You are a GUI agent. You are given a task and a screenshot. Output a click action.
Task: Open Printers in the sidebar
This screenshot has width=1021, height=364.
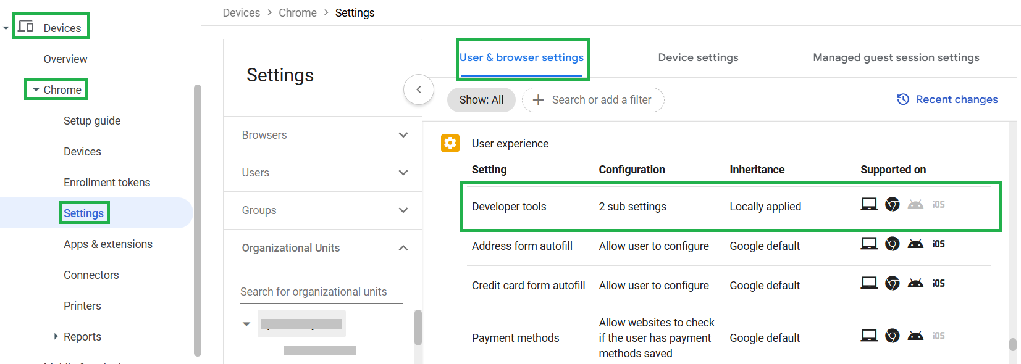click(82, 306)
